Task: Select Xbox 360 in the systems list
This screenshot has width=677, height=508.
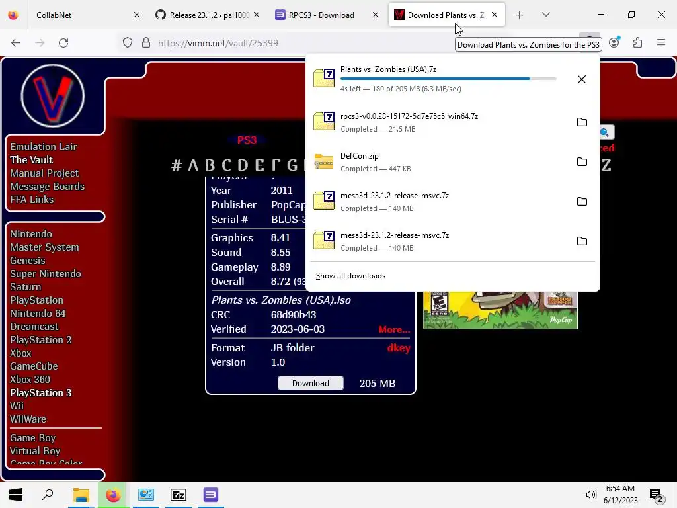Action: pos(30,380)
